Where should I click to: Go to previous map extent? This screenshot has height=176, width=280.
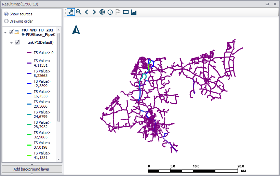click(x=86, y=12)
